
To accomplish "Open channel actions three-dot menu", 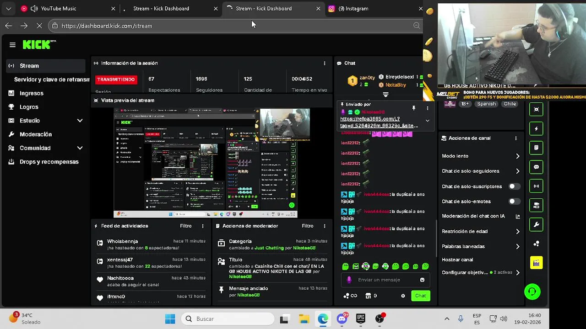I will click(x=516, y=138).
